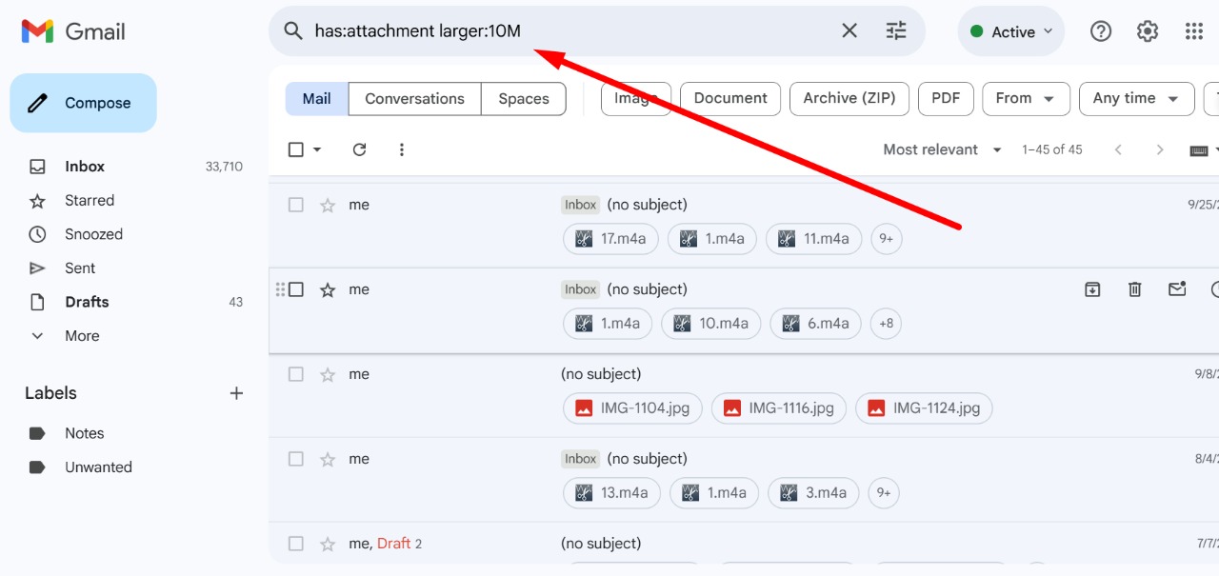
Task: Open the input tools keyboard icon
Action: 1199,150
